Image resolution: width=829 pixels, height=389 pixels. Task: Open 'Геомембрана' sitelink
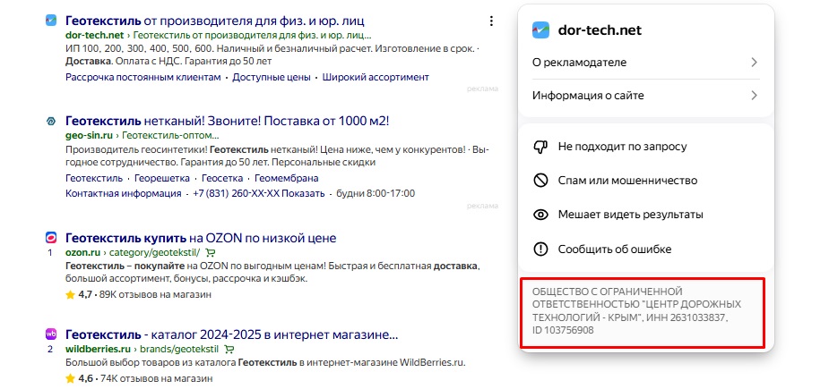pyautogui.click(x=287, y=178)
